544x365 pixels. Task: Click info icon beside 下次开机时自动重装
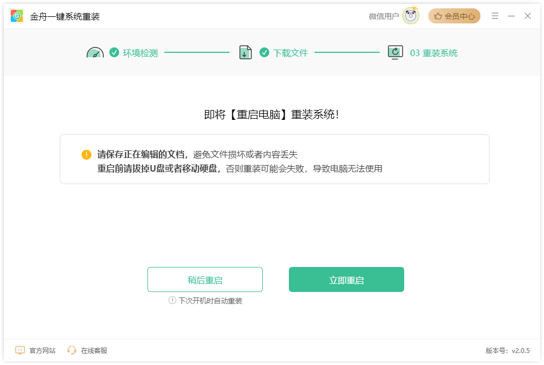172,301
